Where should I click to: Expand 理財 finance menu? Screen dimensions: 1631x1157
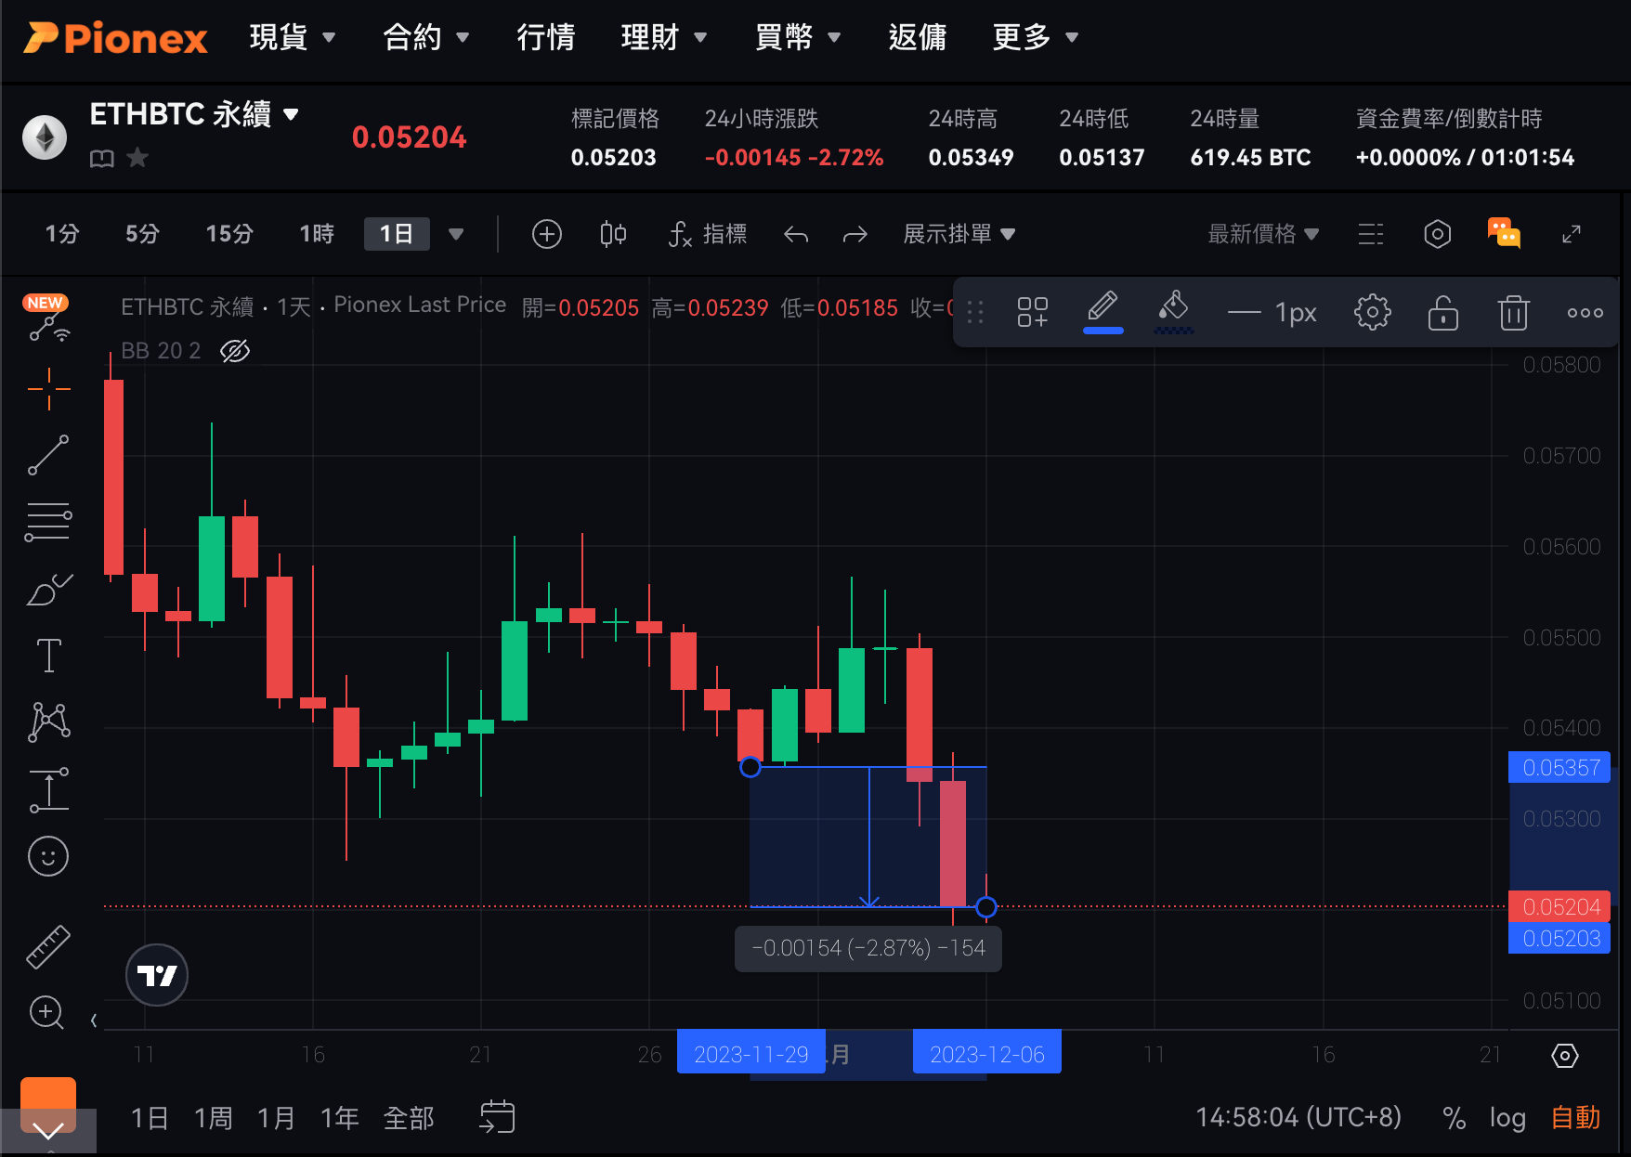point(664,37)
